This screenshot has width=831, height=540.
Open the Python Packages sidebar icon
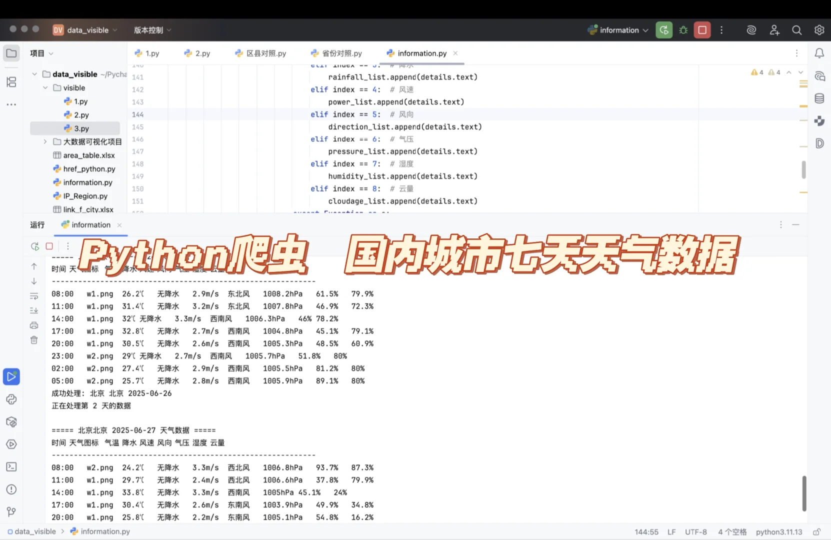click(11, 422)
